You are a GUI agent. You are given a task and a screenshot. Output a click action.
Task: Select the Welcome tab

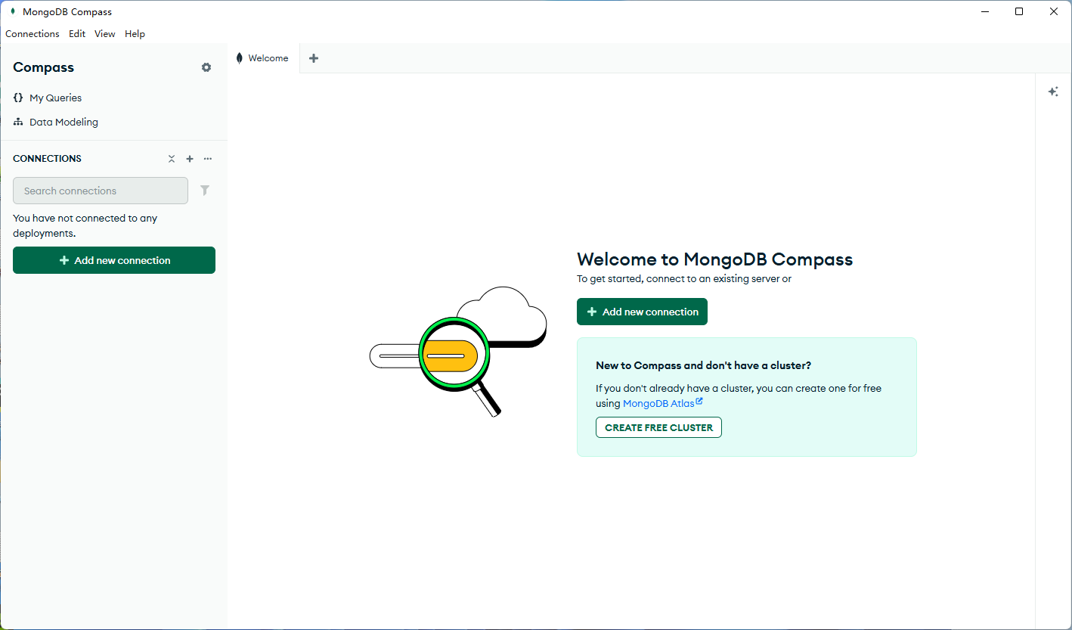pyautogui.click(x=263, y=58)
